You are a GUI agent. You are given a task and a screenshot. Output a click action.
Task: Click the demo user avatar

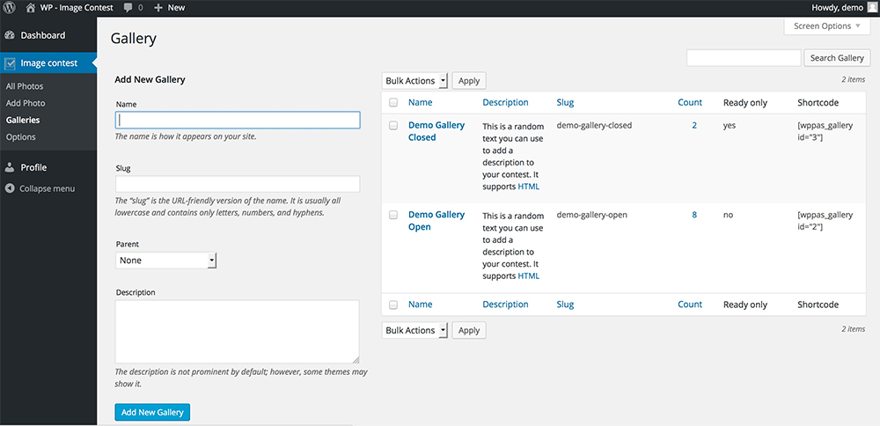click(x=871, y=8)
